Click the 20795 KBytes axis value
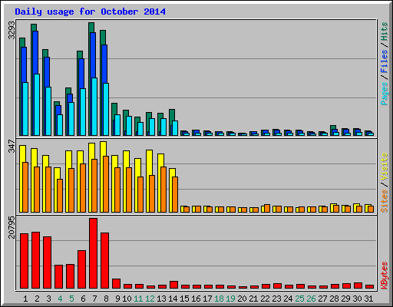The image size is (393, 307). tap(12, 227)
